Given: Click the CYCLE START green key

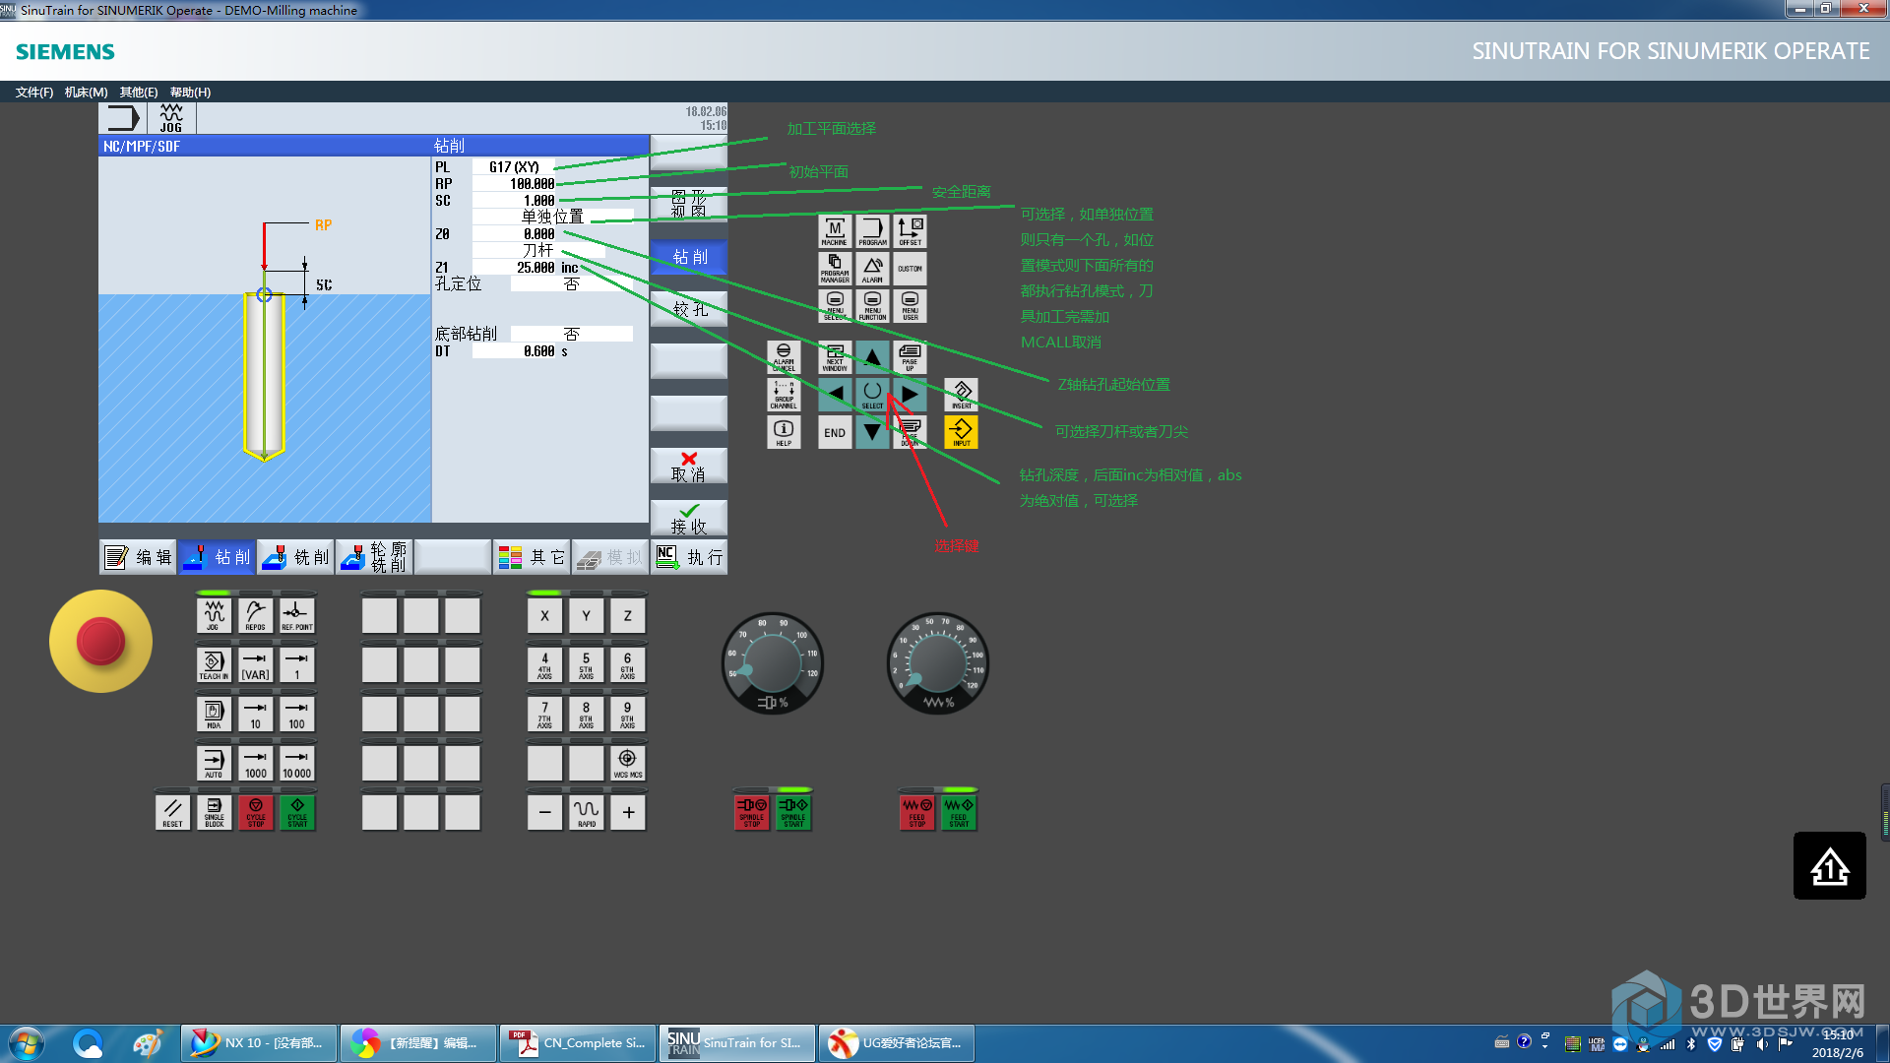Looking at the screenshot, I should (x=296, y=812).
